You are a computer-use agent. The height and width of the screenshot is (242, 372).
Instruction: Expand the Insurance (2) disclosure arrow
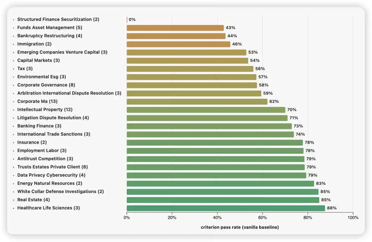point(13,143)
